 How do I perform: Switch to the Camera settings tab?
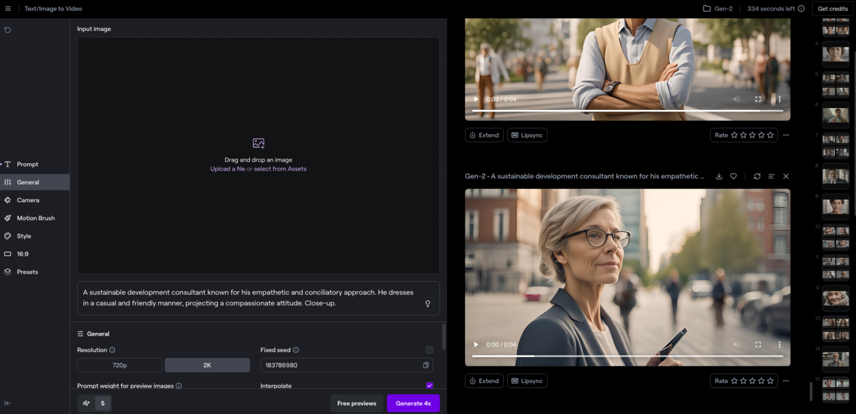(x=28, y=200)
